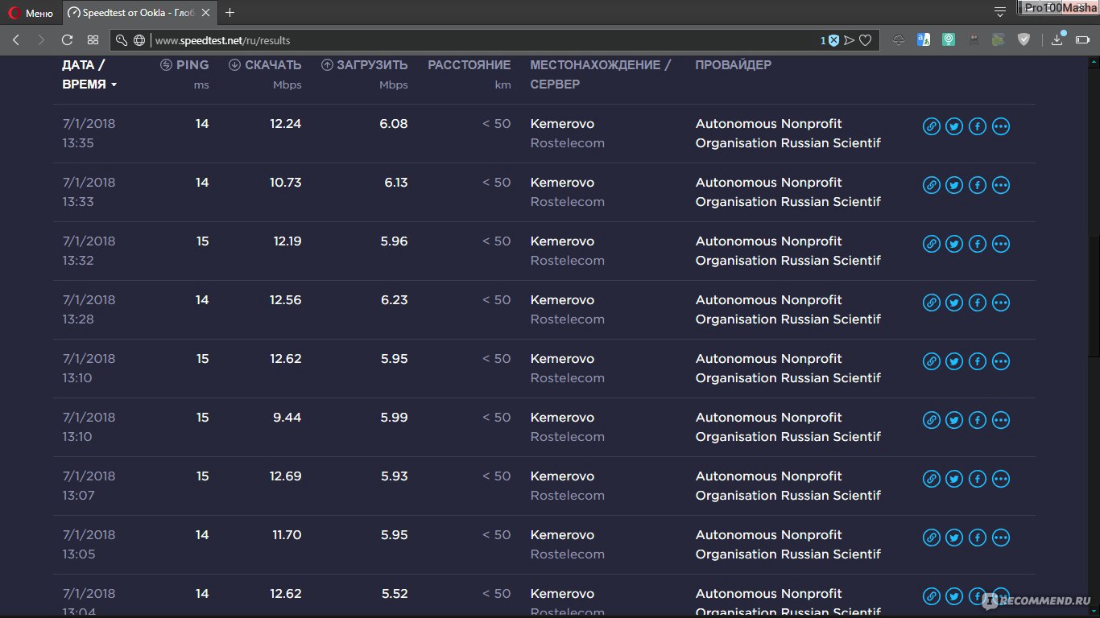Click the grey shield checkmark extension
The width and height of the screenshot is (1100, 618).
[x=1023, y=39]
